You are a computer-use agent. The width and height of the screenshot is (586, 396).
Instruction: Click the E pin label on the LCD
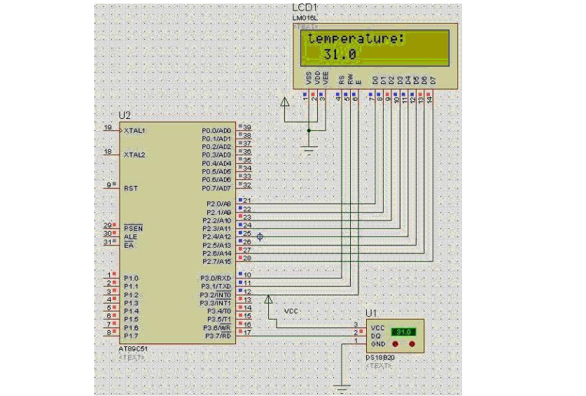pyautogui.click(x=358, y=82)
